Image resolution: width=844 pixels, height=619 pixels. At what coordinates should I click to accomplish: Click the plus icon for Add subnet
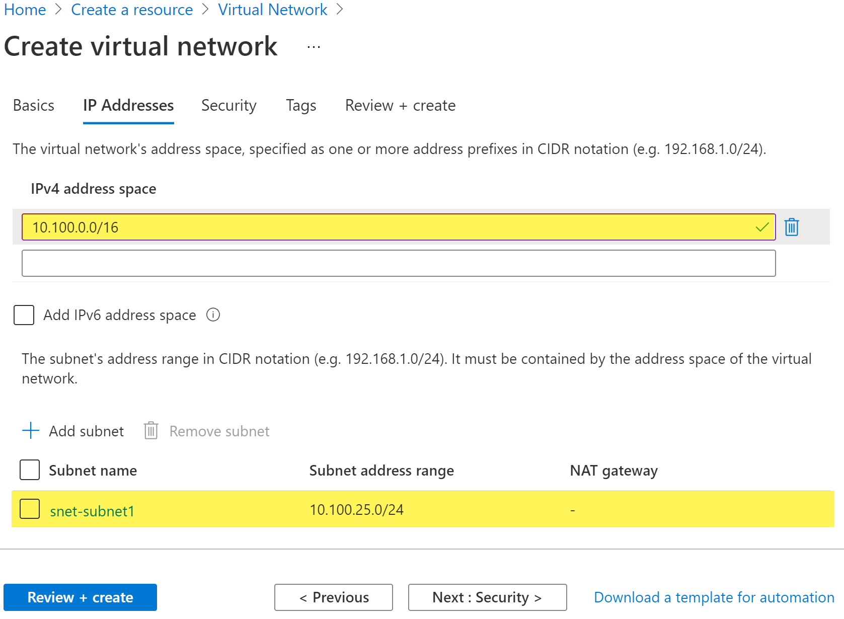pos(31,431)
